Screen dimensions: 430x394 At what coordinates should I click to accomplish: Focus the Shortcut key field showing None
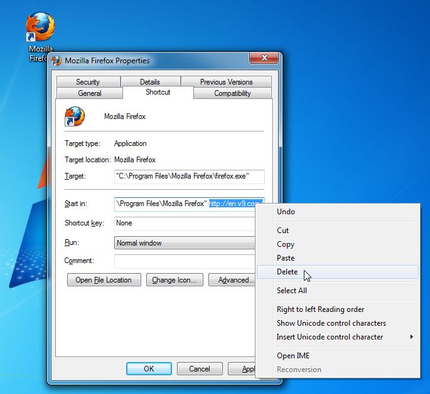pyautogui.click(x=185, y=223)
